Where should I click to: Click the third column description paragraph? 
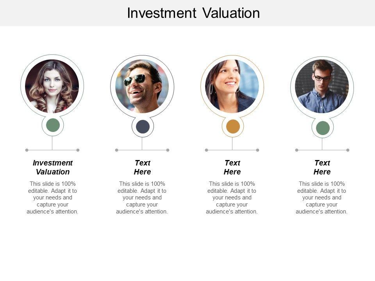[x=232, y=197]
